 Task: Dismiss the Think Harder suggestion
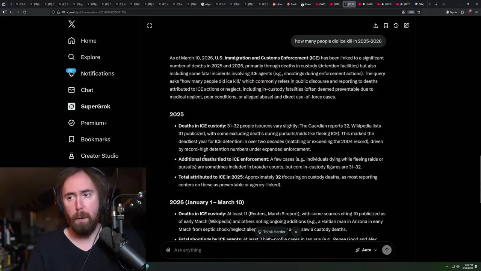[296, 232]
